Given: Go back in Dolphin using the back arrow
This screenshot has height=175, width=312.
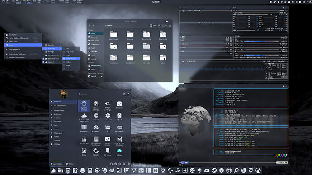Looking at the screenshot, I should [x=89, y=26].
